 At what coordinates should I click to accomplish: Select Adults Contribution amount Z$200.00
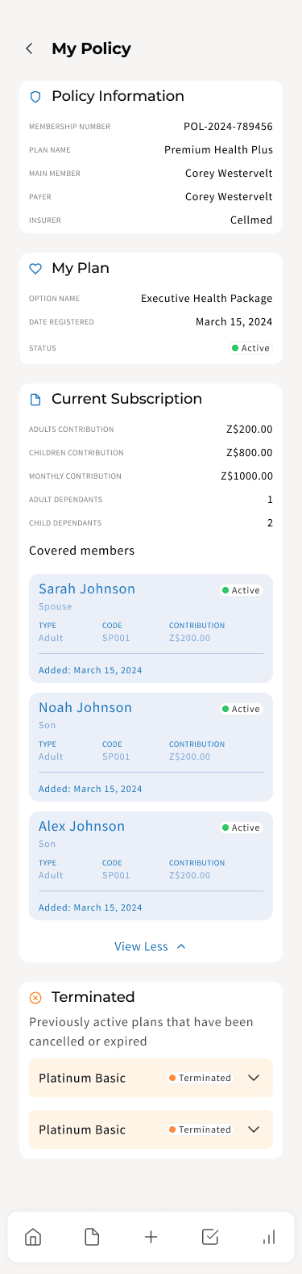tap(250, 430)
